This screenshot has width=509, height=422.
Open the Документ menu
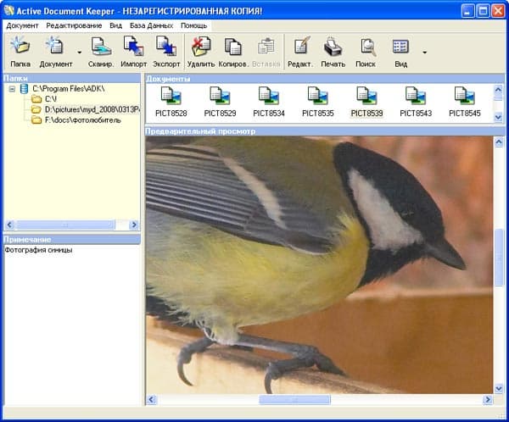[22, 25]
